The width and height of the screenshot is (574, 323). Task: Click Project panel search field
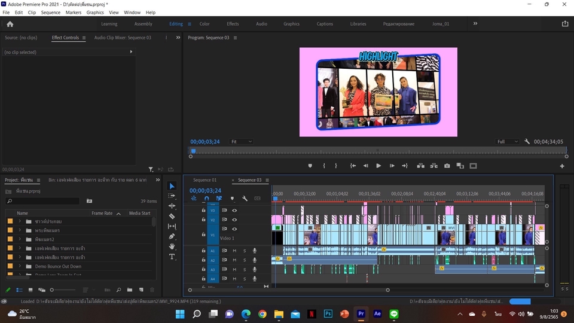(43, 201)
